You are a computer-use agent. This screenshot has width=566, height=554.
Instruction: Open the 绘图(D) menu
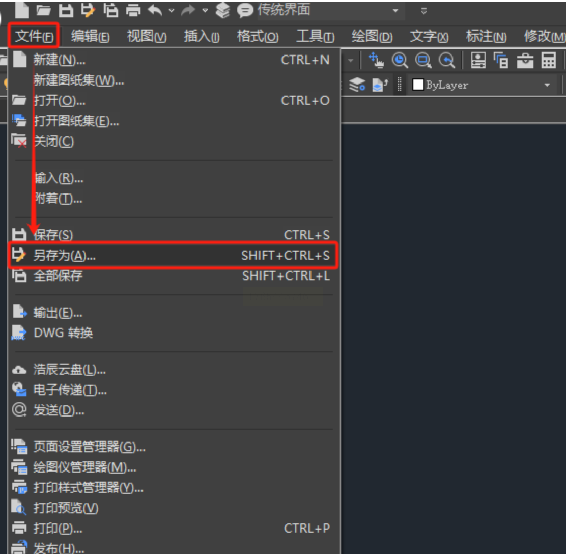pos(372,36)
